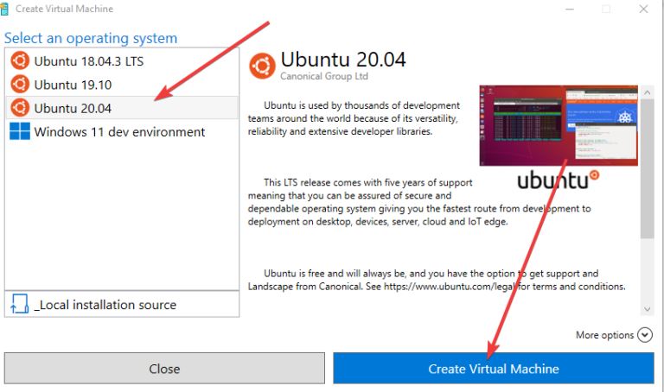Click the scrollbar up arrow in description pane
664x392 pixels.
click(647, 92)
